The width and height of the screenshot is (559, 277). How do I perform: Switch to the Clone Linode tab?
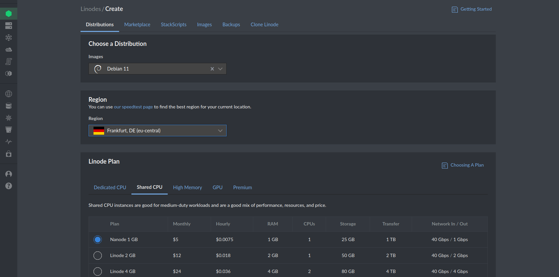pyautogui.click(x=265, y=25)
